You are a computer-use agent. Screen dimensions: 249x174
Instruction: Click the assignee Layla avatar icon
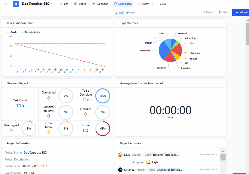pyautogui.click(x=148, y=162)
